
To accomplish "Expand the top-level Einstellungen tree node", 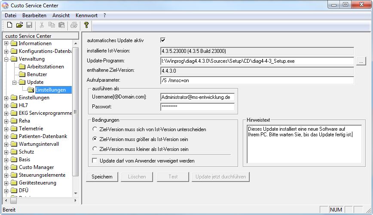I will tap(6, 98).
